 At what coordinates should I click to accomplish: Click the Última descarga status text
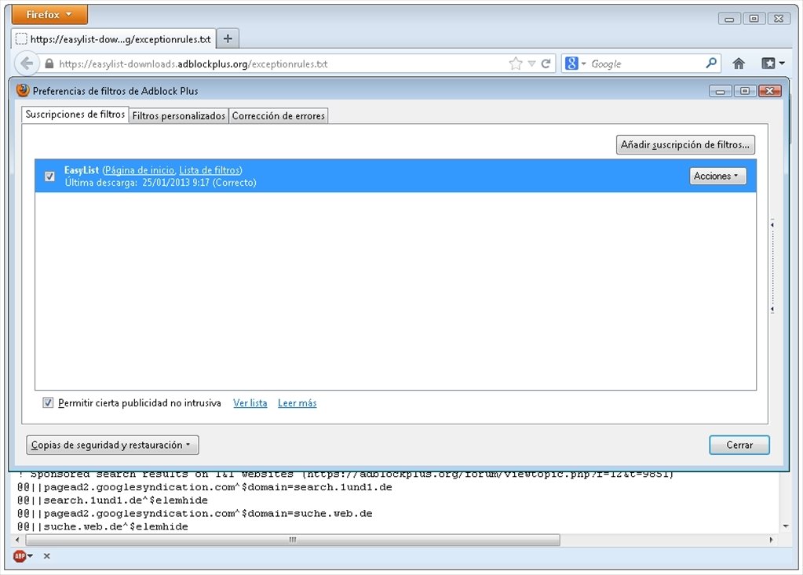click(160, 183)
